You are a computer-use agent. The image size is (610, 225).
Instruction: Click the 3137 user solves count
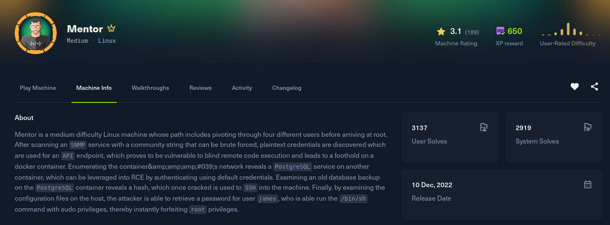[420, 128]
